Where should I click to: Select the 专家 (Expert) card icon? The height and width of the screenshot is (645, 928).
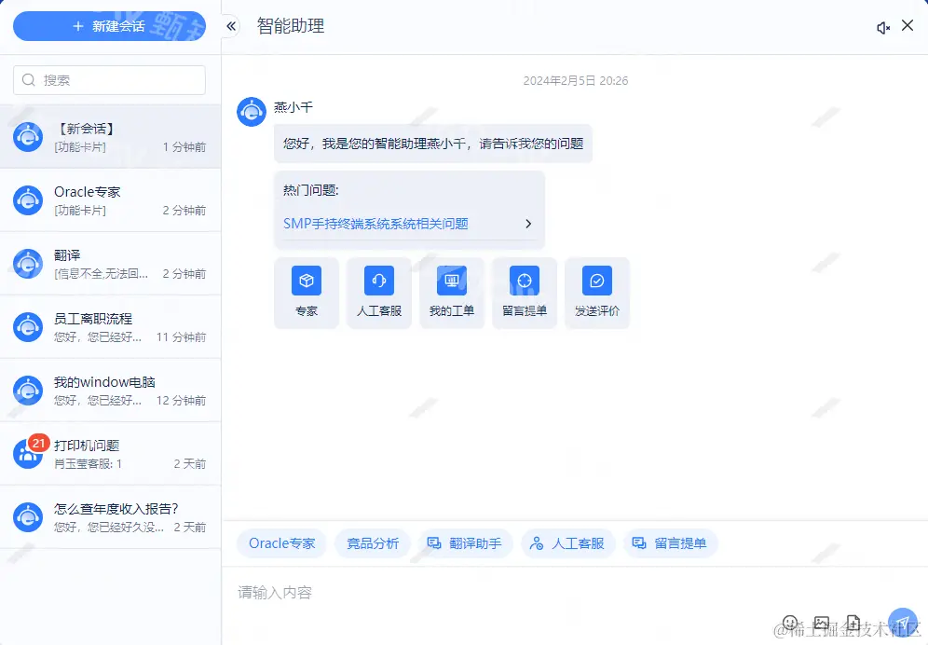[x=307, y=282]
